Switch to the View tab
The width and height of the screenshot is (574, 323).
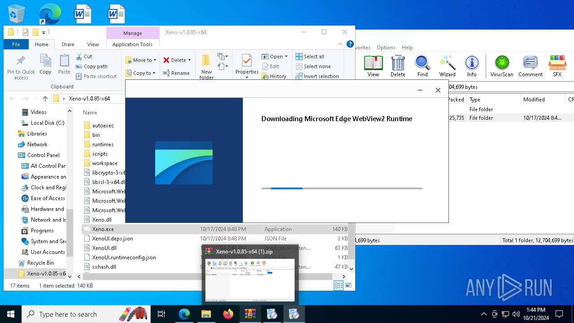coord(93,44)
